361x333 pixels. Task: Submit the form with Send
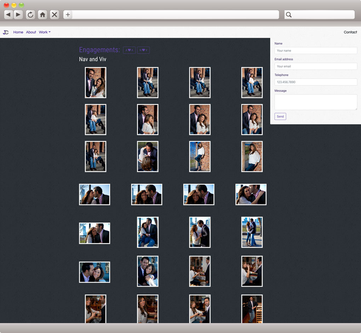[x=280, y=117]
